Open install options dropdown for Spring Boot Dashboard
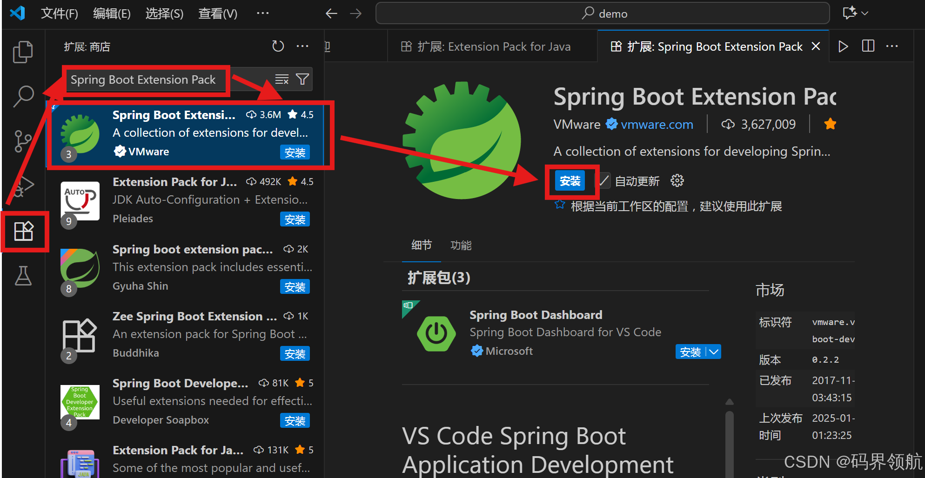925x478 pixels. 714,352
